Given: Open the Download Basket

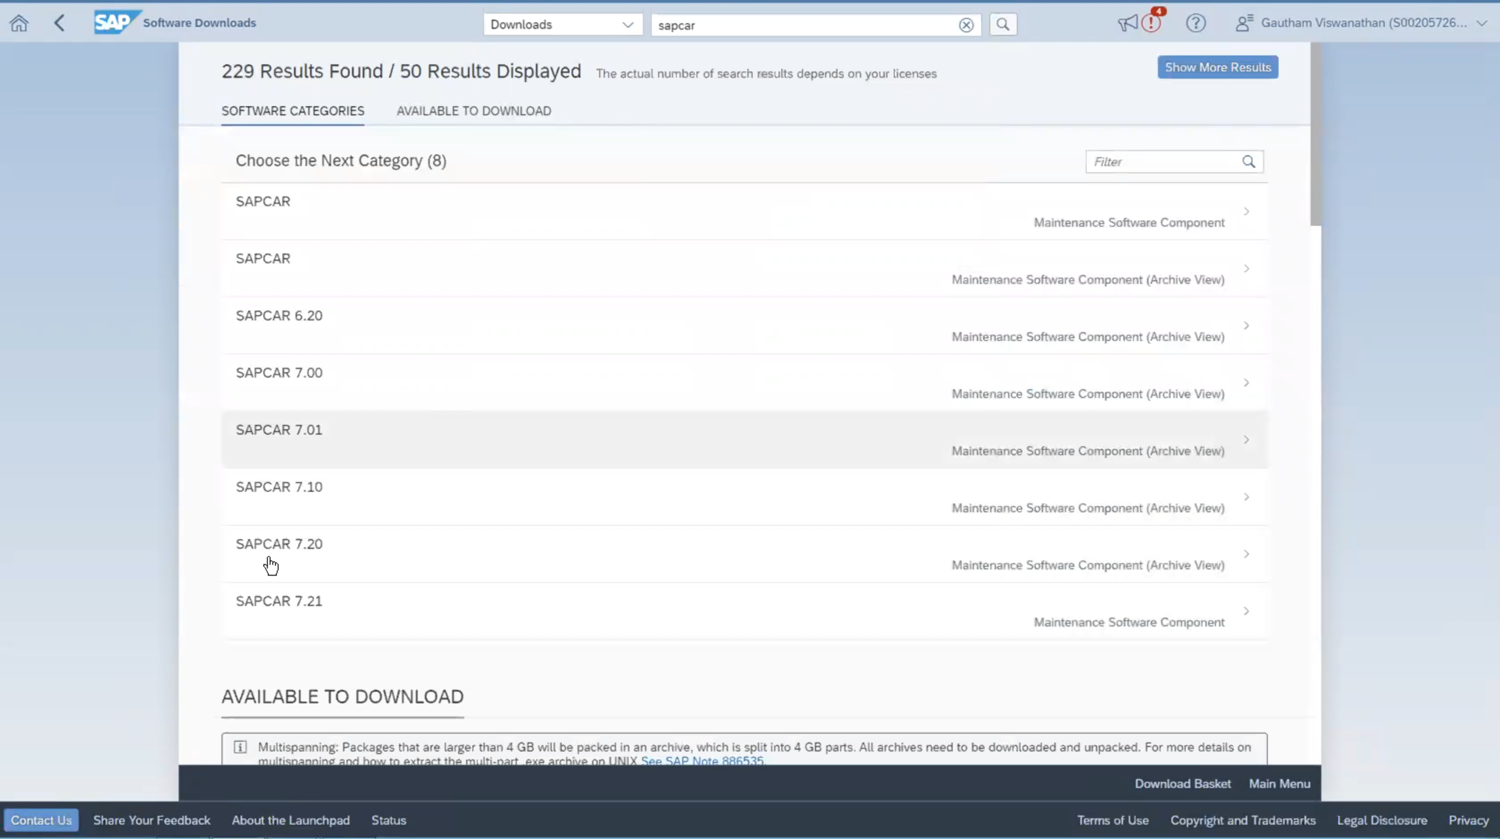Looking at the screenshot, I should click(x=1182, y=784).
